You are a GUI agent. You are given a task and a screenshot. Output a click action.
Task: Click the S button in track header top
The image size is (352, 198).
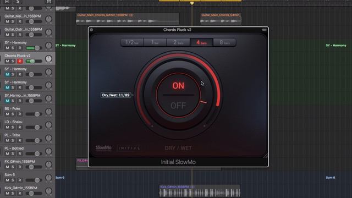click(x=18, y=2)
